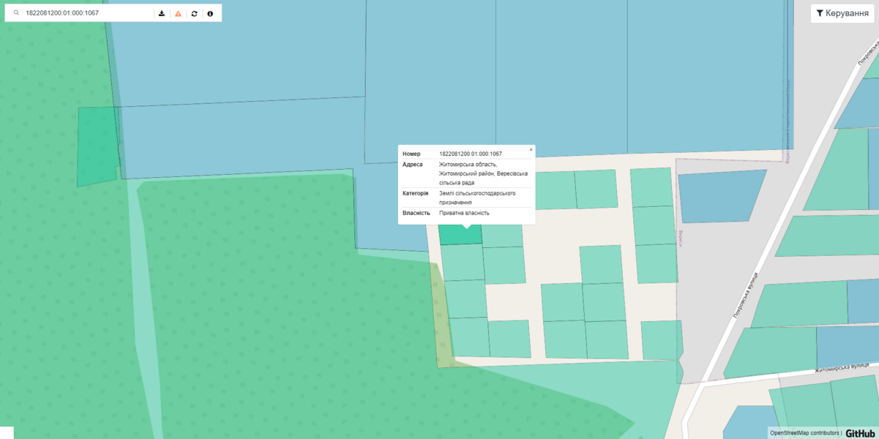Click the popup address text Житомирська область

coord(468,165)
